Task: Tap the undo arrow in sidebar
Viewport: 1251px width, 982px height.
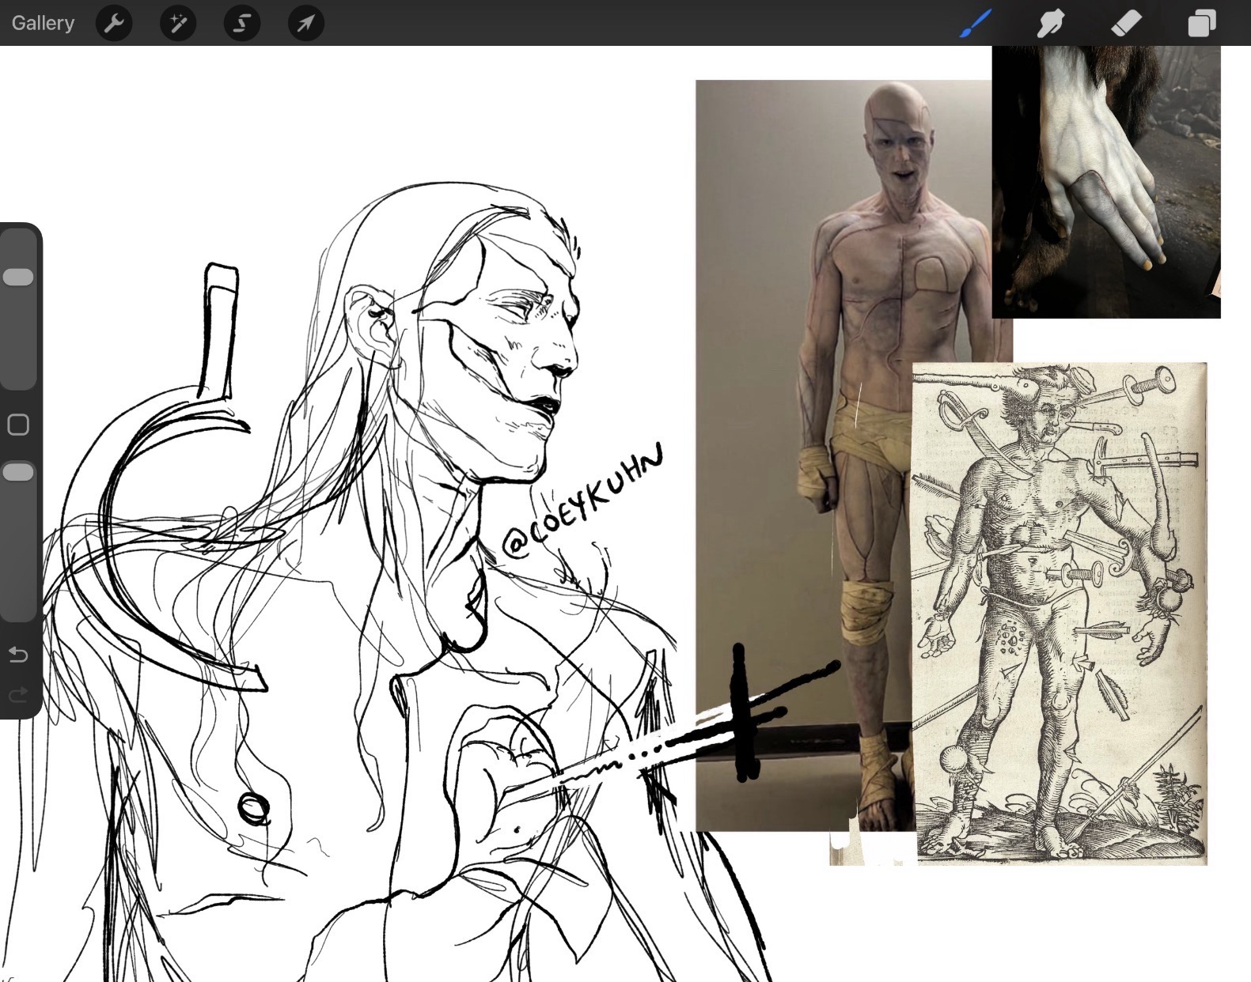Action: click(18, 655)
